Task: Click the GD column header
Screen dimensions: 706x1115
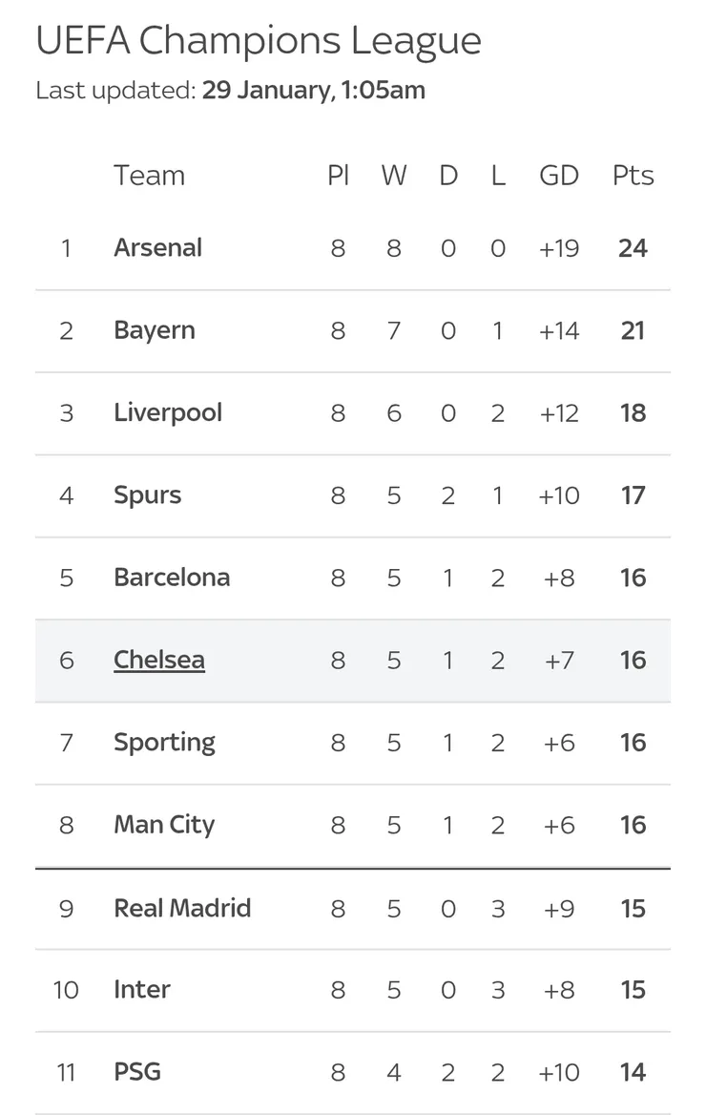Action: pos(559,176)
